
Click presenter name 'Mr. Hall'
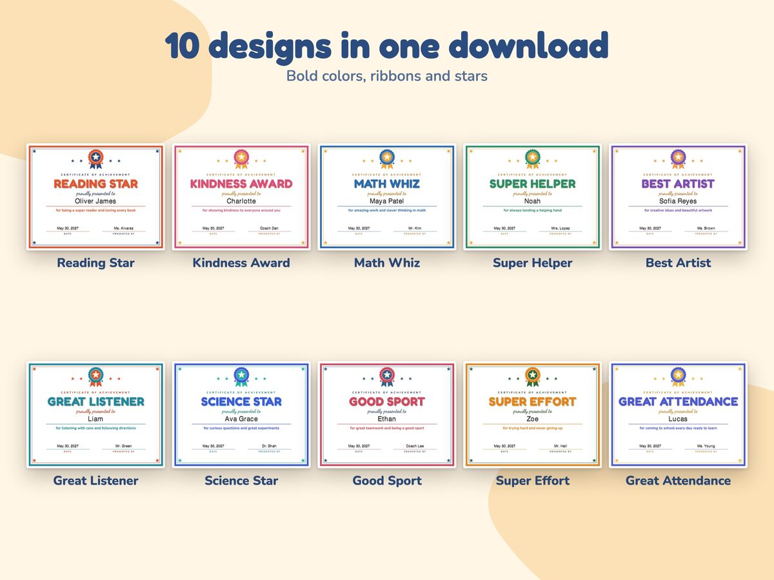pyautogui.click(x=561, y=446)
